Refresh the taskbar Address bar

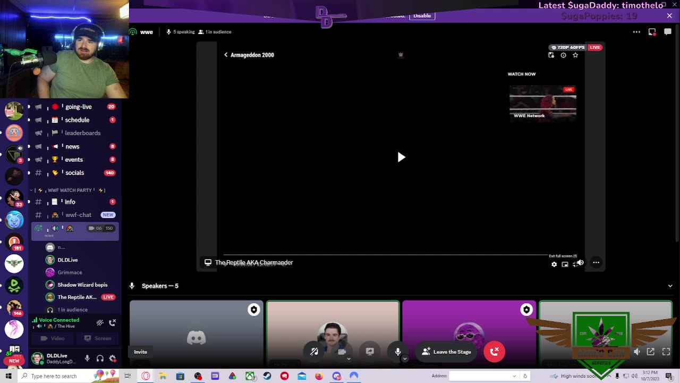525,376
